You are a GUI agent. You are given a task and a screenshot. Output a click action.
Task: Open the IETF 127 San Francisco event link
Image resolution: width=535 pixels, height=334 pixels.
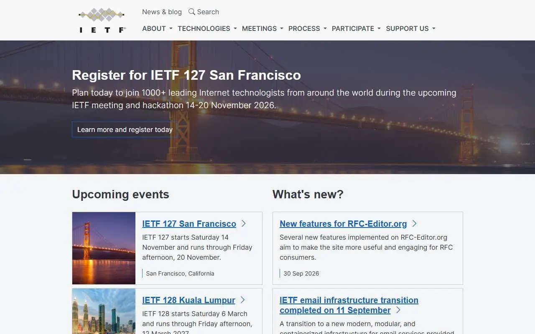189,224
